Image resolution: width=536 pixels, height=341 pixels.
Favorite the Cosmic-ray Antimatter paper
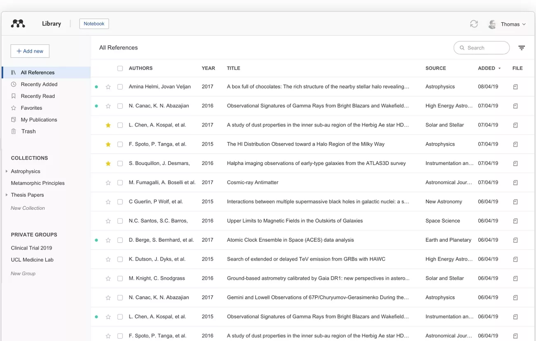coord(108,182)
